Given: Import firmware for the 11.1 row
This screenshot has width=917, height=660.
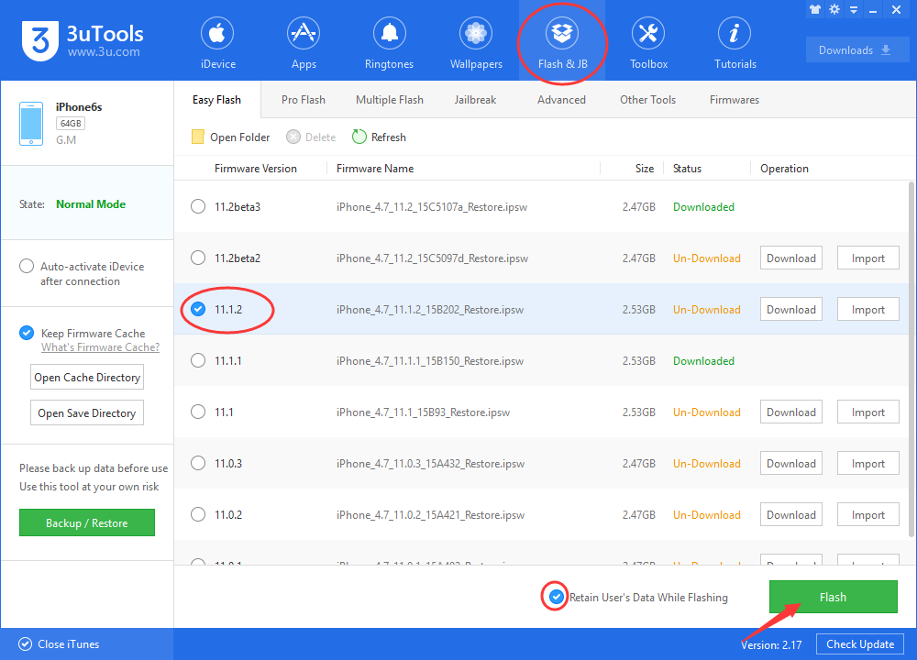Looking at the screenshot, I should click(867, 412).
